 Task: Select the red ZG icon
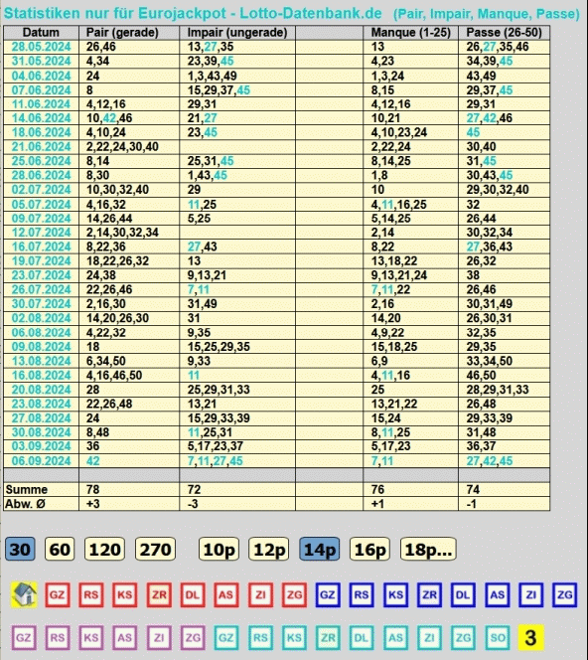point(294,594)
